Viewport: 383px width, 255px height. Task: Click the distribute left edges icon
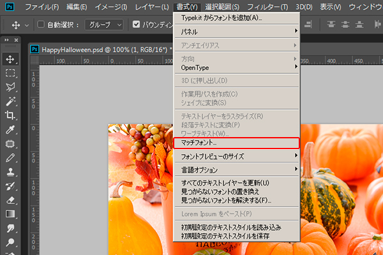click(377, 24)
